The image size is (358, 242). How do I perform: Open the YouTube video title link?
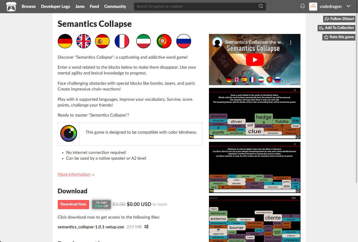point(255,42)
